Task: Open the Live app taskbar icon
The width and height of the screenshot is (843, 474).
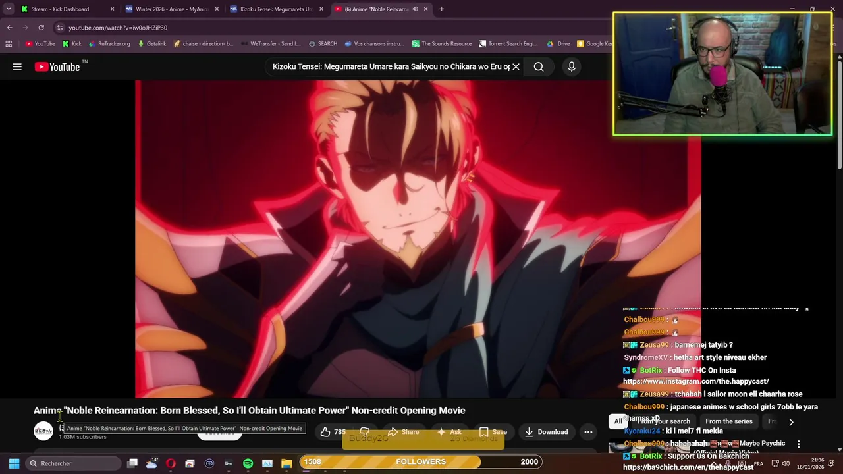Action: pos(229,463)
